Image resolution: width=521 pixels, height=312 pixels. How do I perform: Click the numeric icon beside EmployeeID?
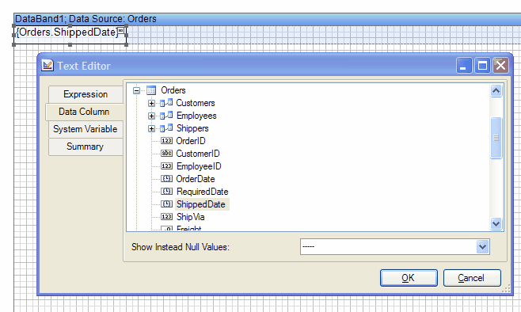(x=166, y=166)
